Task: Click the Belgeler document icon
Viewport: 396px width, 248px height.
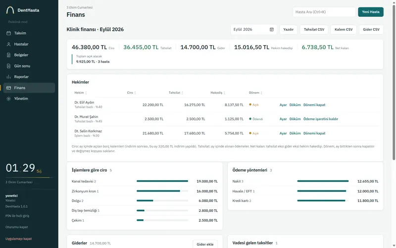Action: [x=8, y=55]
